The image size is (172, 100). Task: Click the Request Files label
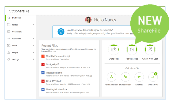pyautogui.click(x=132, y=59)
